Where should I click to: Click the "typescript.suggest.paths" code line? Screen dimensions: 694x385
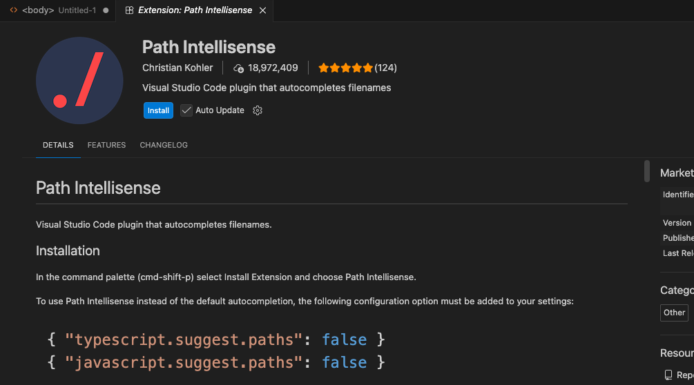[216, 339]
